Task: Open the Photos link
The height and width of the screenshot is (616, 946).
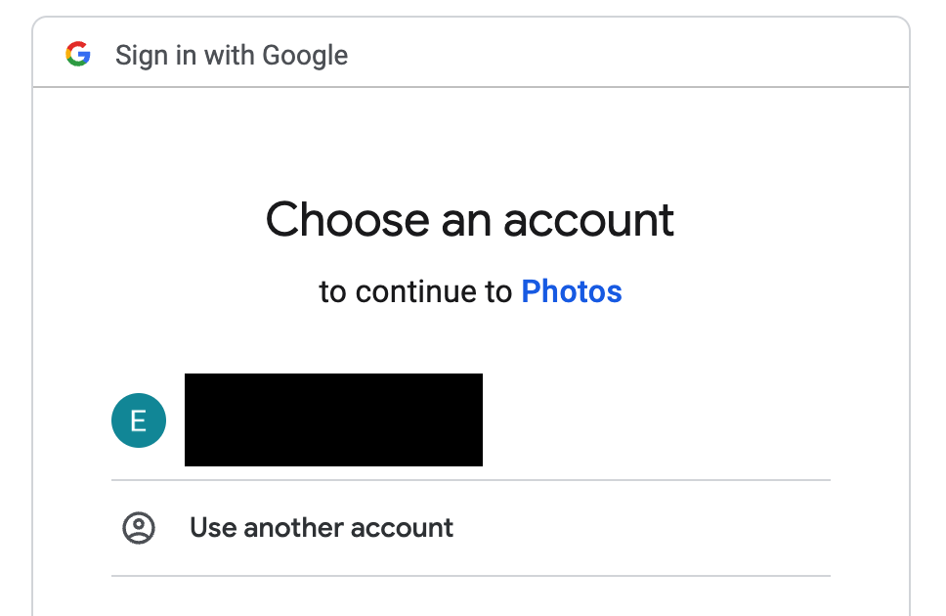Action: (572, 291)
